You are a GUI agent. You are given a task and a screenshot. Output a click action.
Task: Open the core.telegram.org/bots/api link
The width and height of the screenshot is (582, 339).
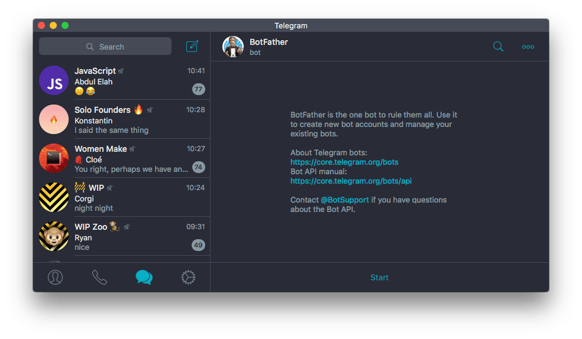pos(351,181)
